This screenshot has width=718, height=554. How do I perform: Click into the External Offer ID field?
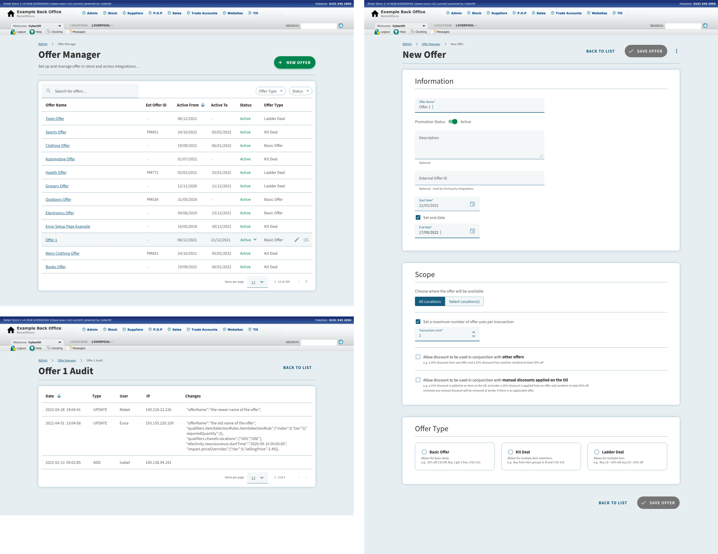coord(480,178)
